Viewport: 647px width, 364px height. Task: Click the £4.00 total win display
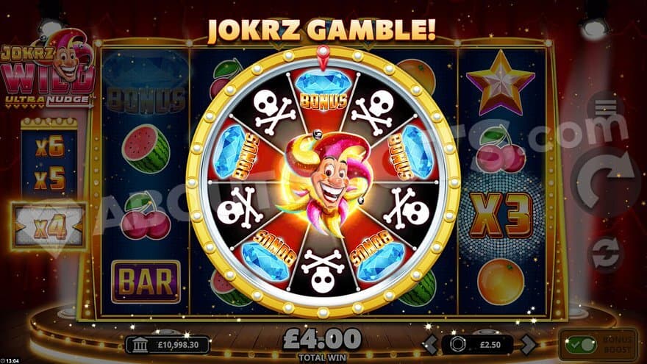322,339
